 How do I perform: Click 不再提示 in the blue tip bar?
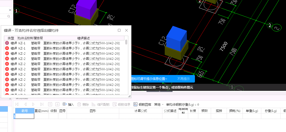coord(183,79)
